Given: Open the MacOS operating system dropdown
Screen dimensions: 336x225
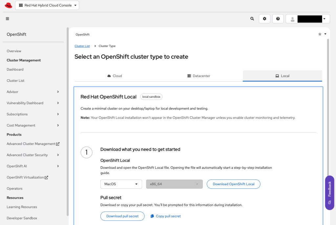Looking at the screenshot, I should [121, 184].
